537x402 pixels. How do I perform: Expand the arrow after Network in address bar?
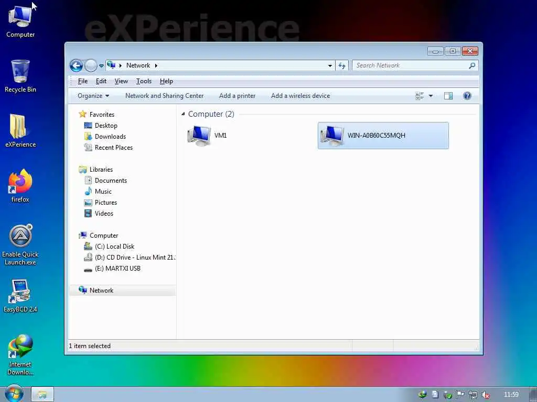[x=156, y=65]
